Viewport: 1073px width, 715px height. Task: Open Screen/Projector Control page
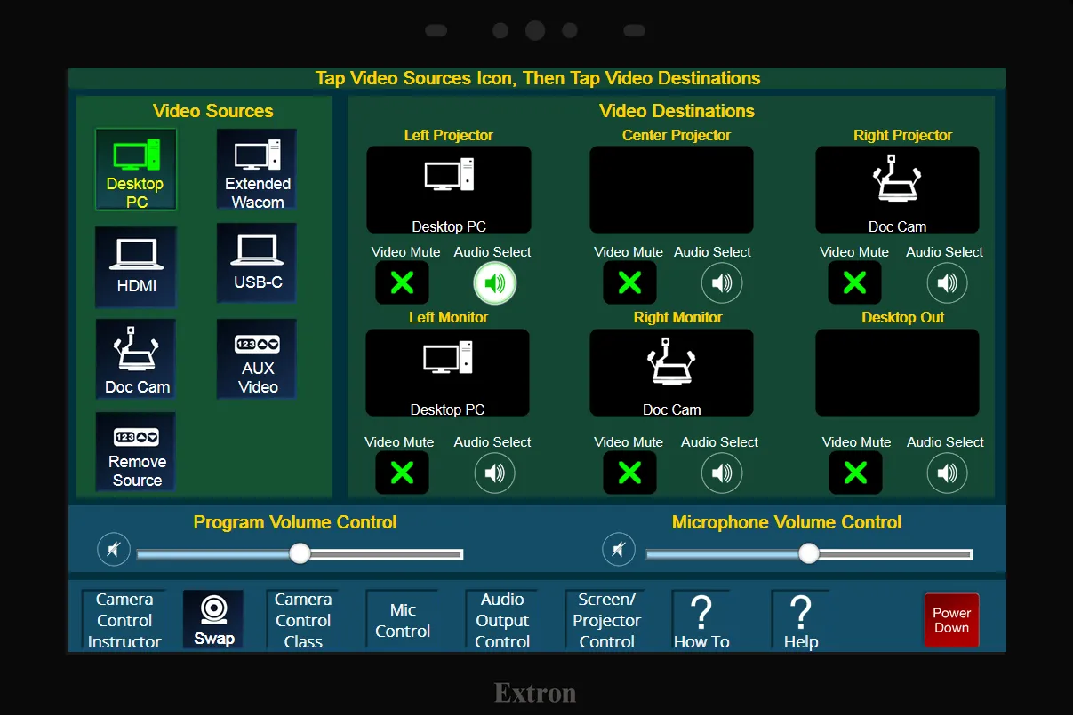click(607, 620)
